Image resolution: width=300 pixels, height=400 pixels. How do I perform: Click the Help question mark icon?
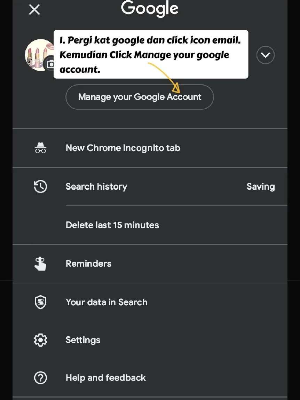[x=40, y=378]
